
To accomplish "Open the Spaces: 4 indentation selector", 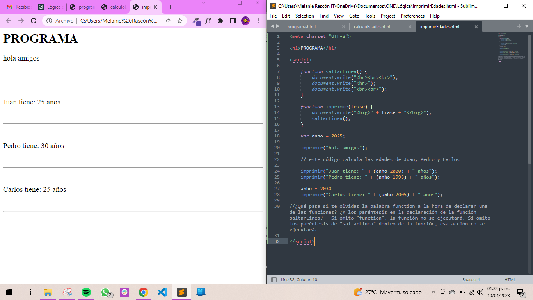I will (x=471, y=280).
